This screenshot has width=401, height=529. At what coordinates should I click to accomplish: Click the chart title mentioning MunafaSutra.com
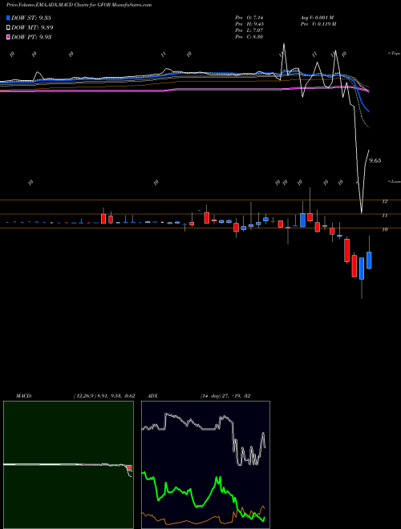pyautogui.click(x=79, y=5)
